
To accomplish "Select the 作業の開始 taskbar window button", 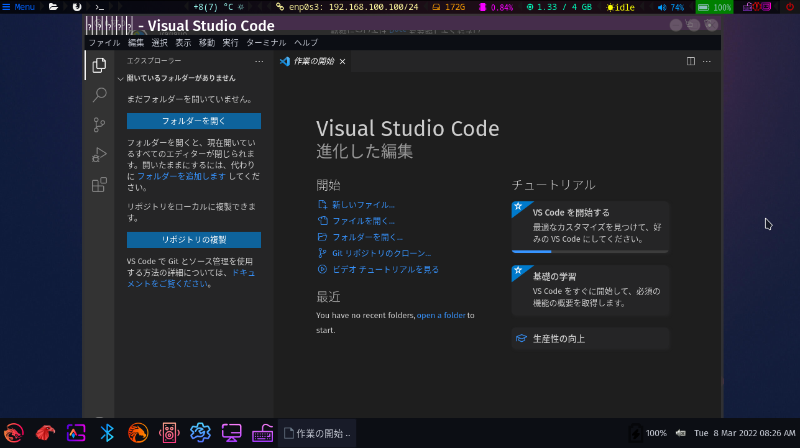I will click(x=317, y=433).
